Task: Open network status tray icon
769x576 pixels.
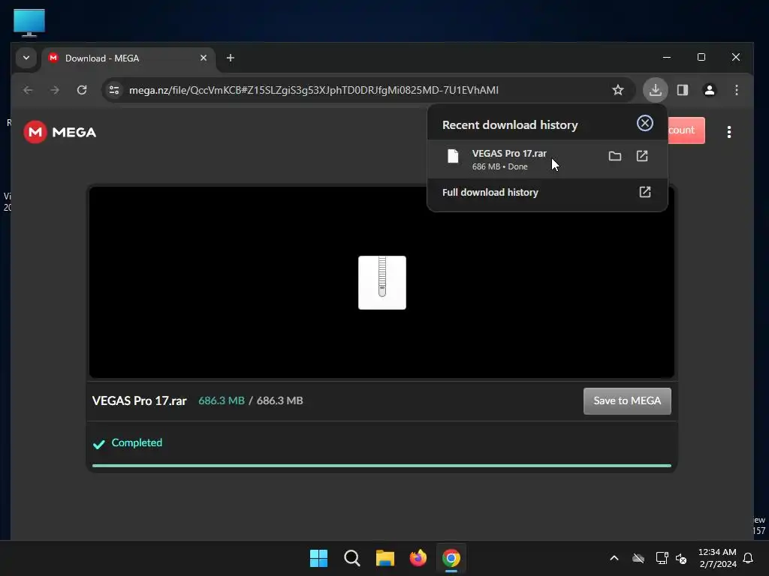Action: tap(662, 558)
